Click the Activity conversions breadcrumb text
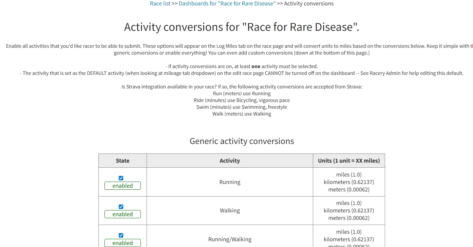The height and width of the screenshot is (247, 473). tap(308, 3)
